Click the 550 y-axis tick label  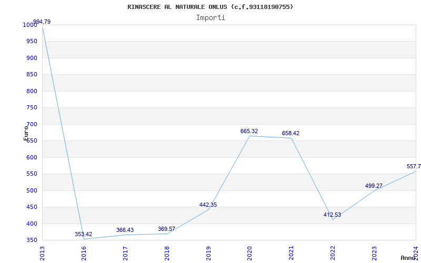click(32, 174)
